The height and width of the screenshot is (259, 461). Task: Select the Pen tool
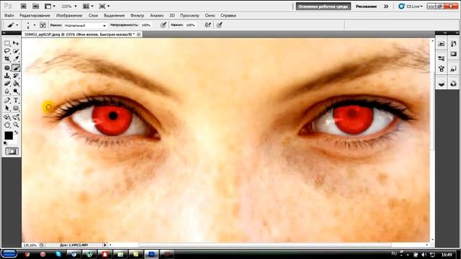point(7,101)
